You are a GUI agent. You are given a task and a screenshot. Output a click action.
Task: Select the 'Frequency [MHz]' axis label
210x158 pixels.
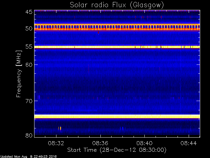(x=19, y=74)
